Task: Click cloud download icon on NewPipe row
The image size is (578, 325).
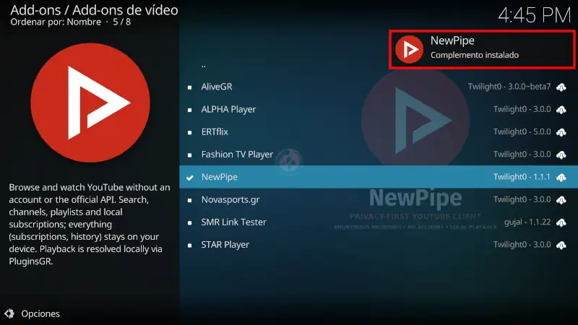Action: tap(561, 178)
